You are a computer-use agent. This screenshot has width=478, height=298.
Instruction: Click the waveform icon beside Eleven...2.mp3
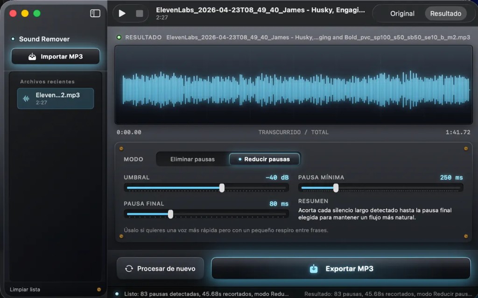coord(26,99)
